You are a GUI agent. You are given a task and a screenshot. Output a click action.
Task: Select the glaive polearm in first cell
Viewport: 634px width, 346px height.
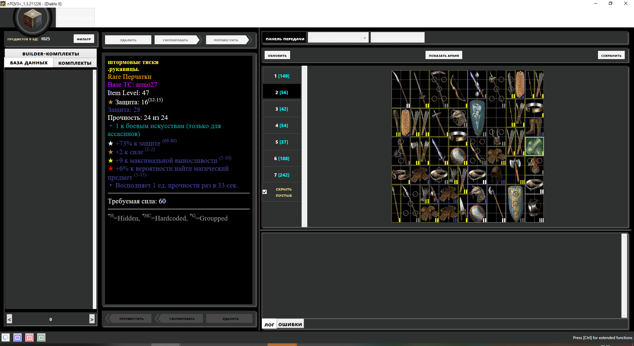[401, 89]
